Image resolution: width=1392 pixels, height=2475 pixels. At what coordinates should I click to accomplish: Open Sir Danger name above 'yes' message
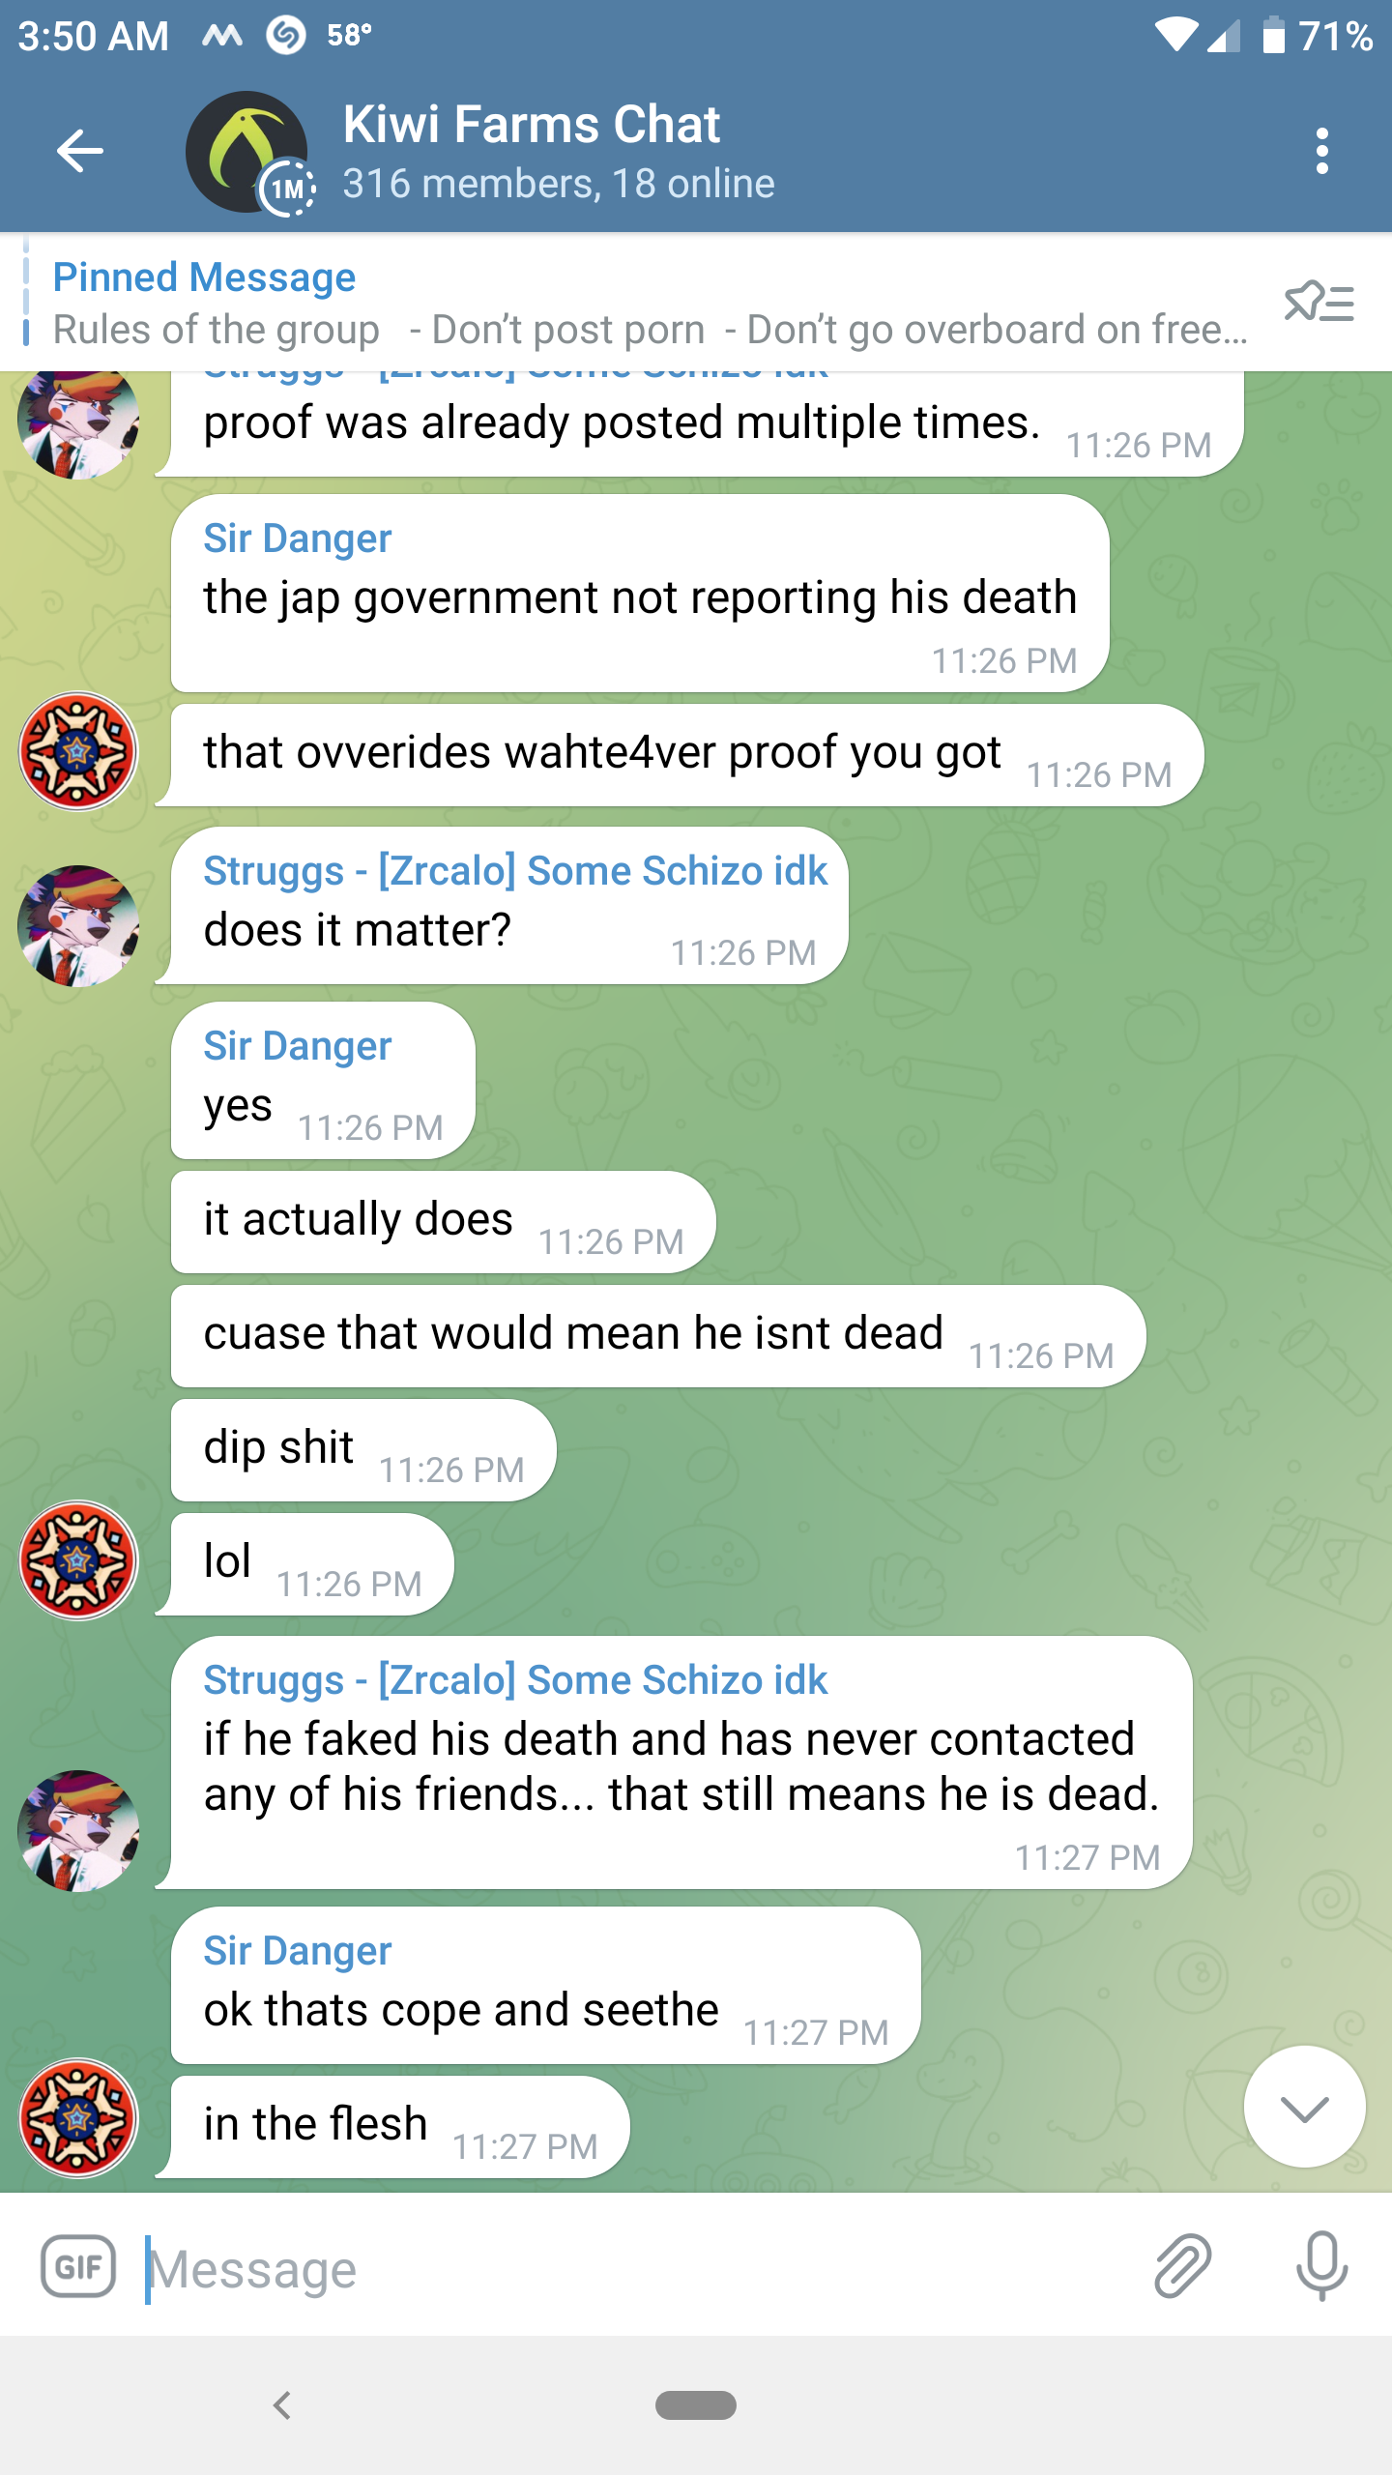(x=298, y=1046)
